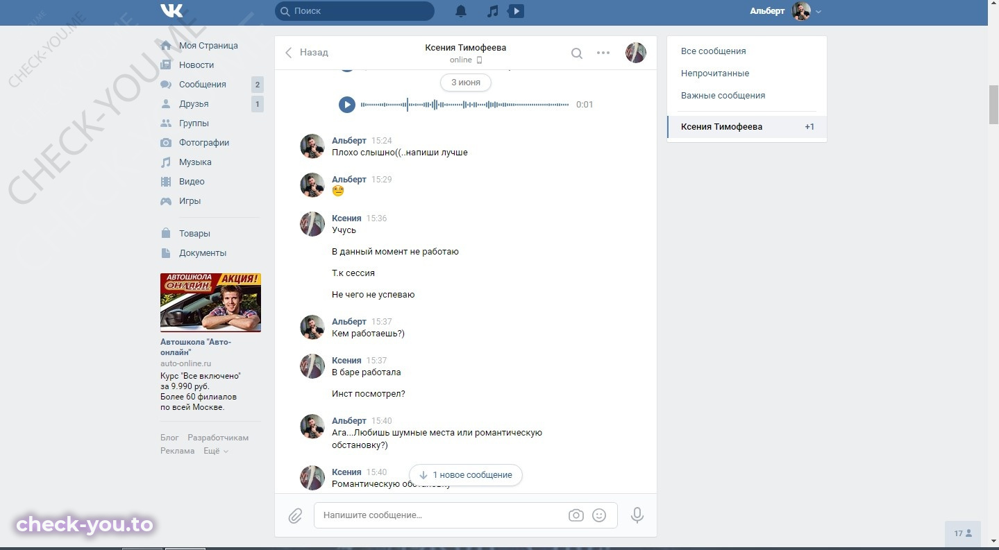
Task: Play the 0:01 voice message
Action: click(347, 105)
